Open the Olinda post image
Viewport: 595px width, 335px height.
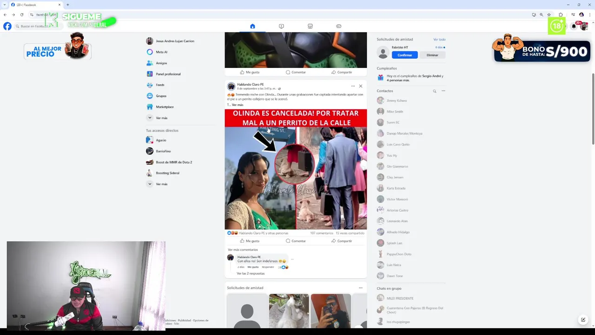[x=296, y=169]
